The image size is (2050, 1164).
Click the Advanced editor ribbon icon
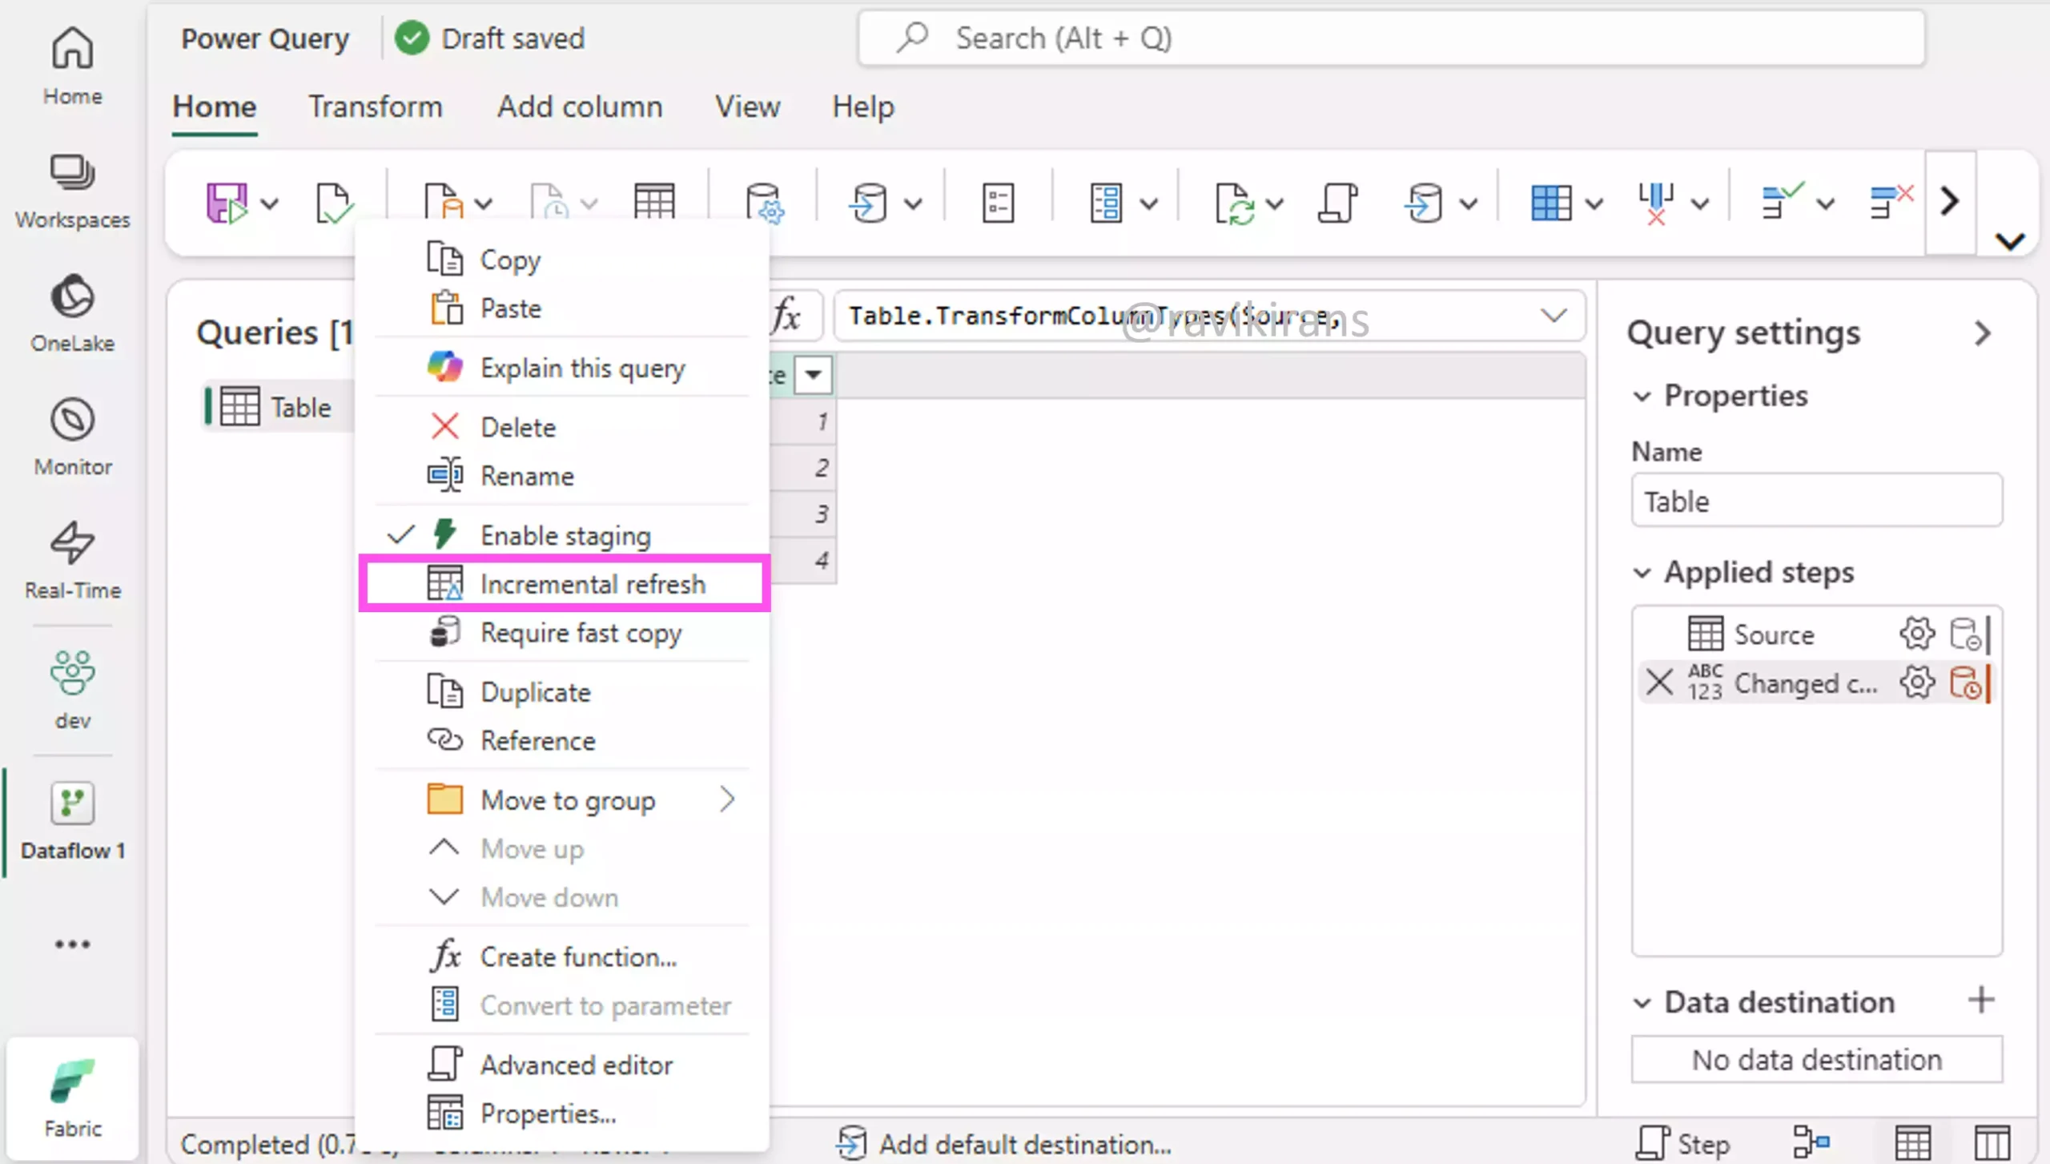click(x=1337, y=203)
